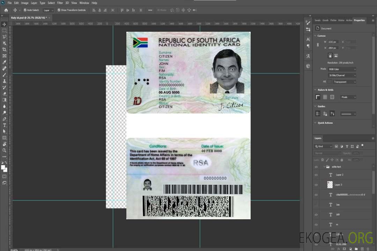The height and width of the screenshot is (251, 377).
Task: Open the 3D panel cube icon
Action: click(x=308, y=66)
